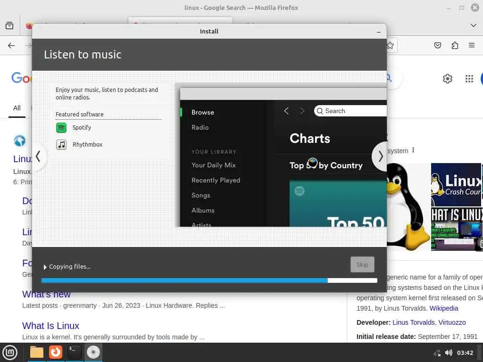
Task: Click the installation progress bar
Action: click(x=209, y=280)
